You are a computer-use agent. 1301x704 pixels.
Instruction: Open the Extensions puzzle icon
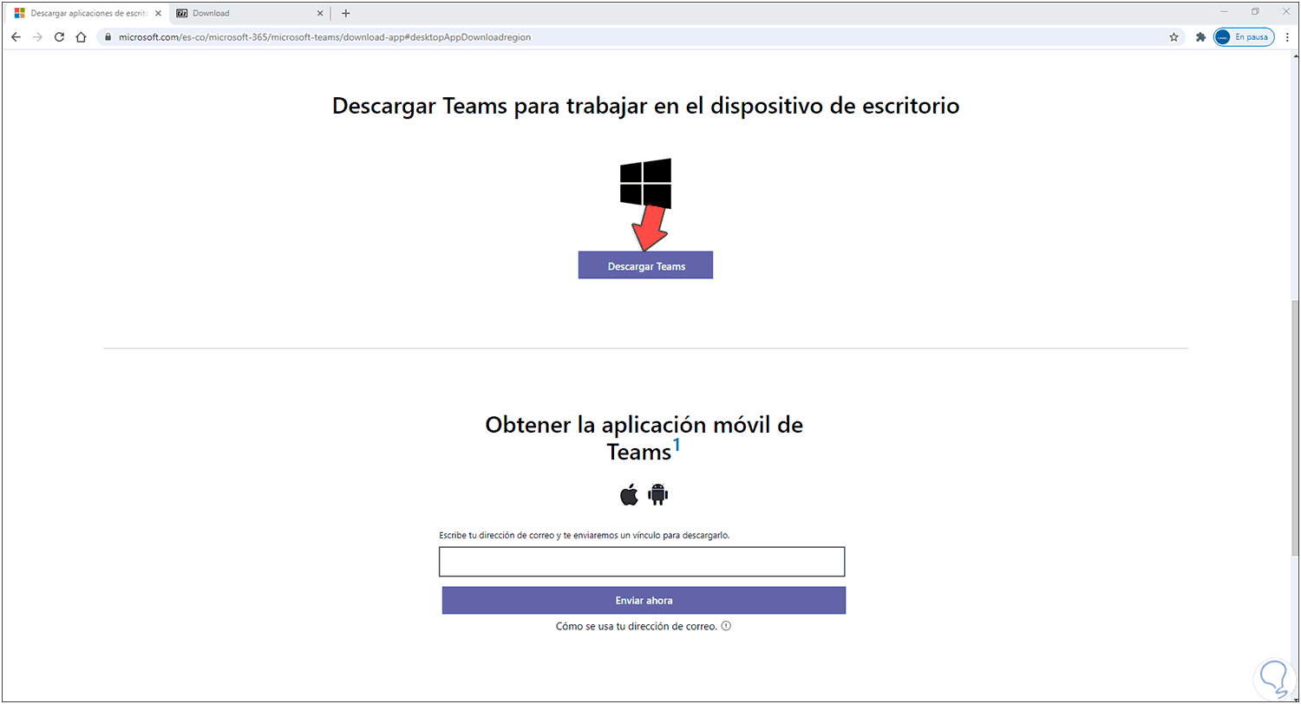tap(1200, 37)
